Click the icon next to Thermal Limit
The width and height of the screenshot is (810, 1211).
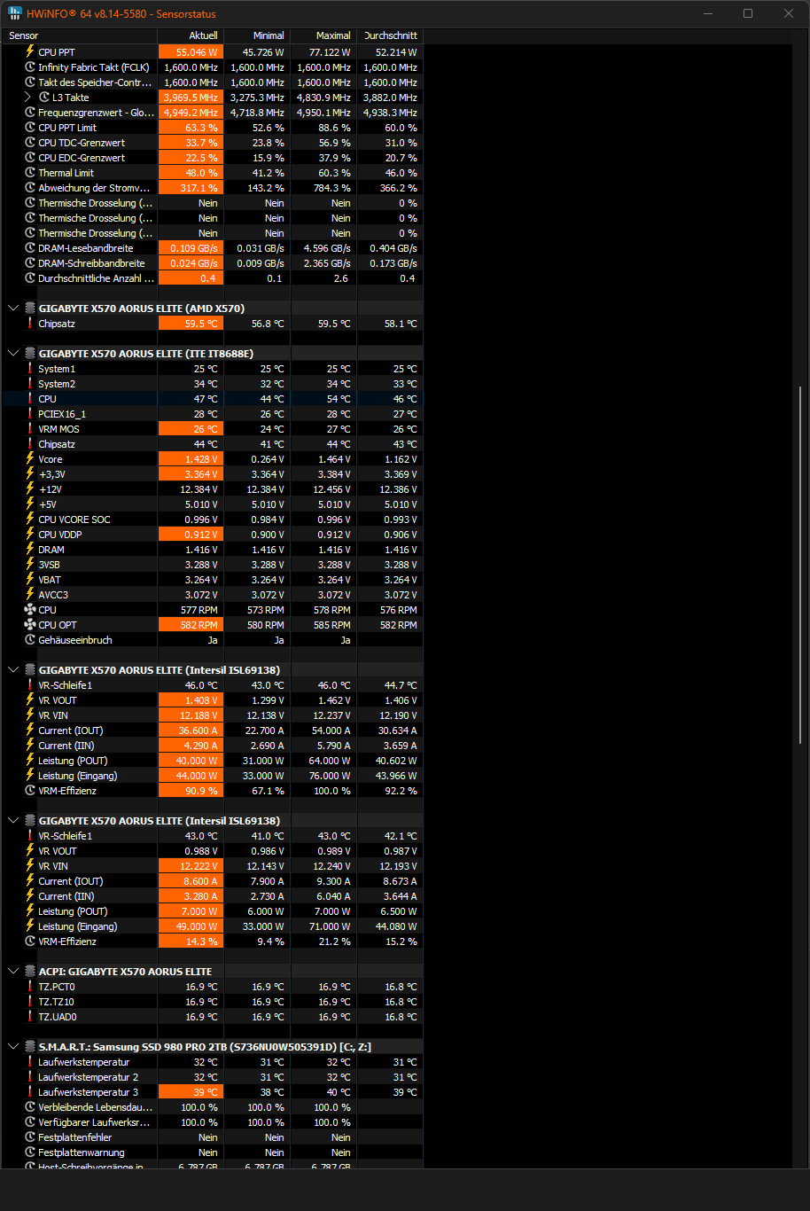pyautogui.click(x=30, y=173)
